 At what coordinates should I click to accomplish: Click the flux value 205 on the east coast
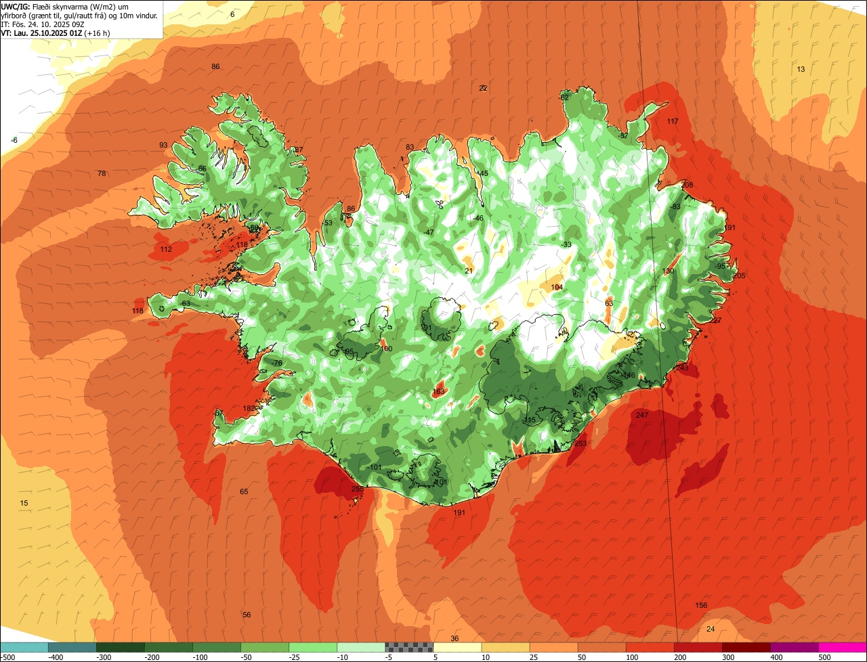click(739, 275)
